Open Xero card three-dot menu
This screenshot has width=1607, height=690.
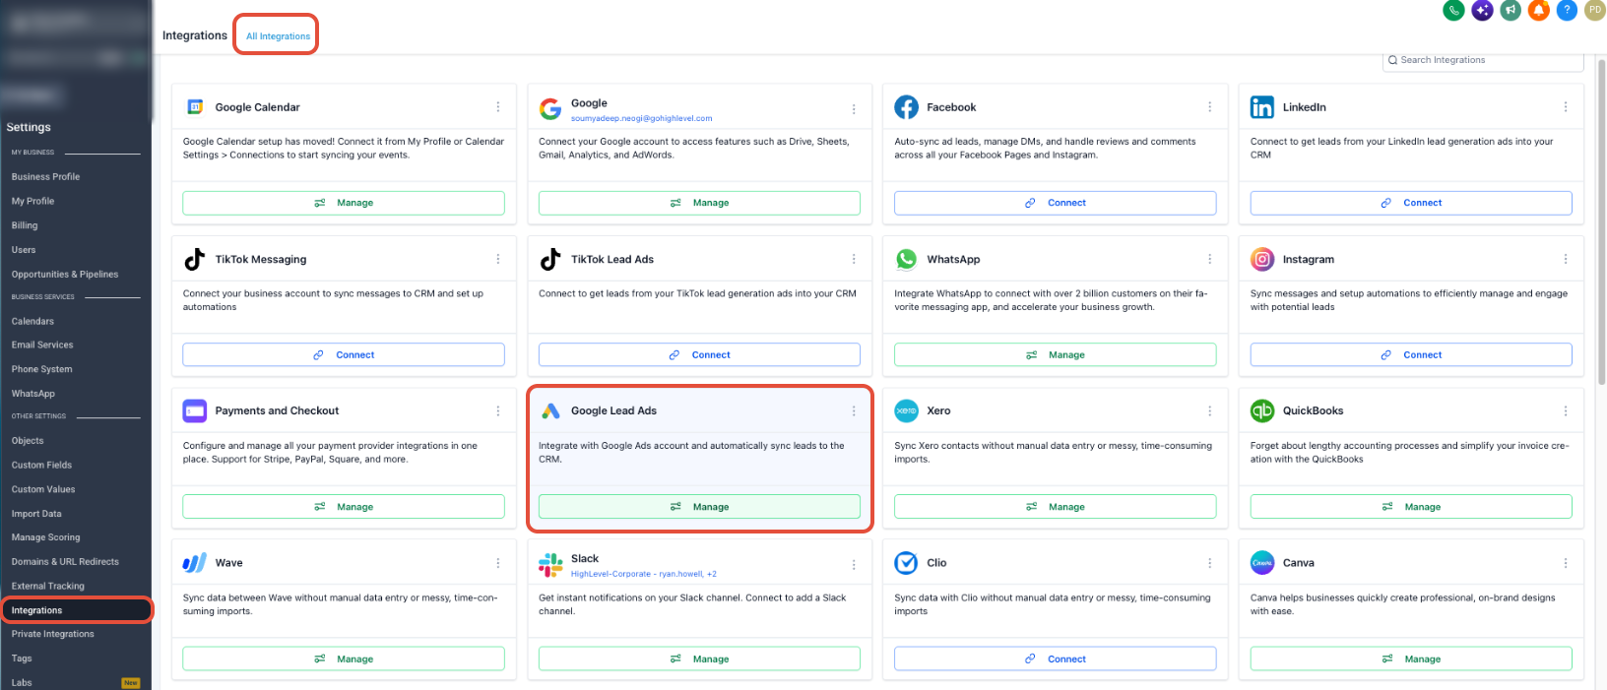click(x=1210, y=411)
